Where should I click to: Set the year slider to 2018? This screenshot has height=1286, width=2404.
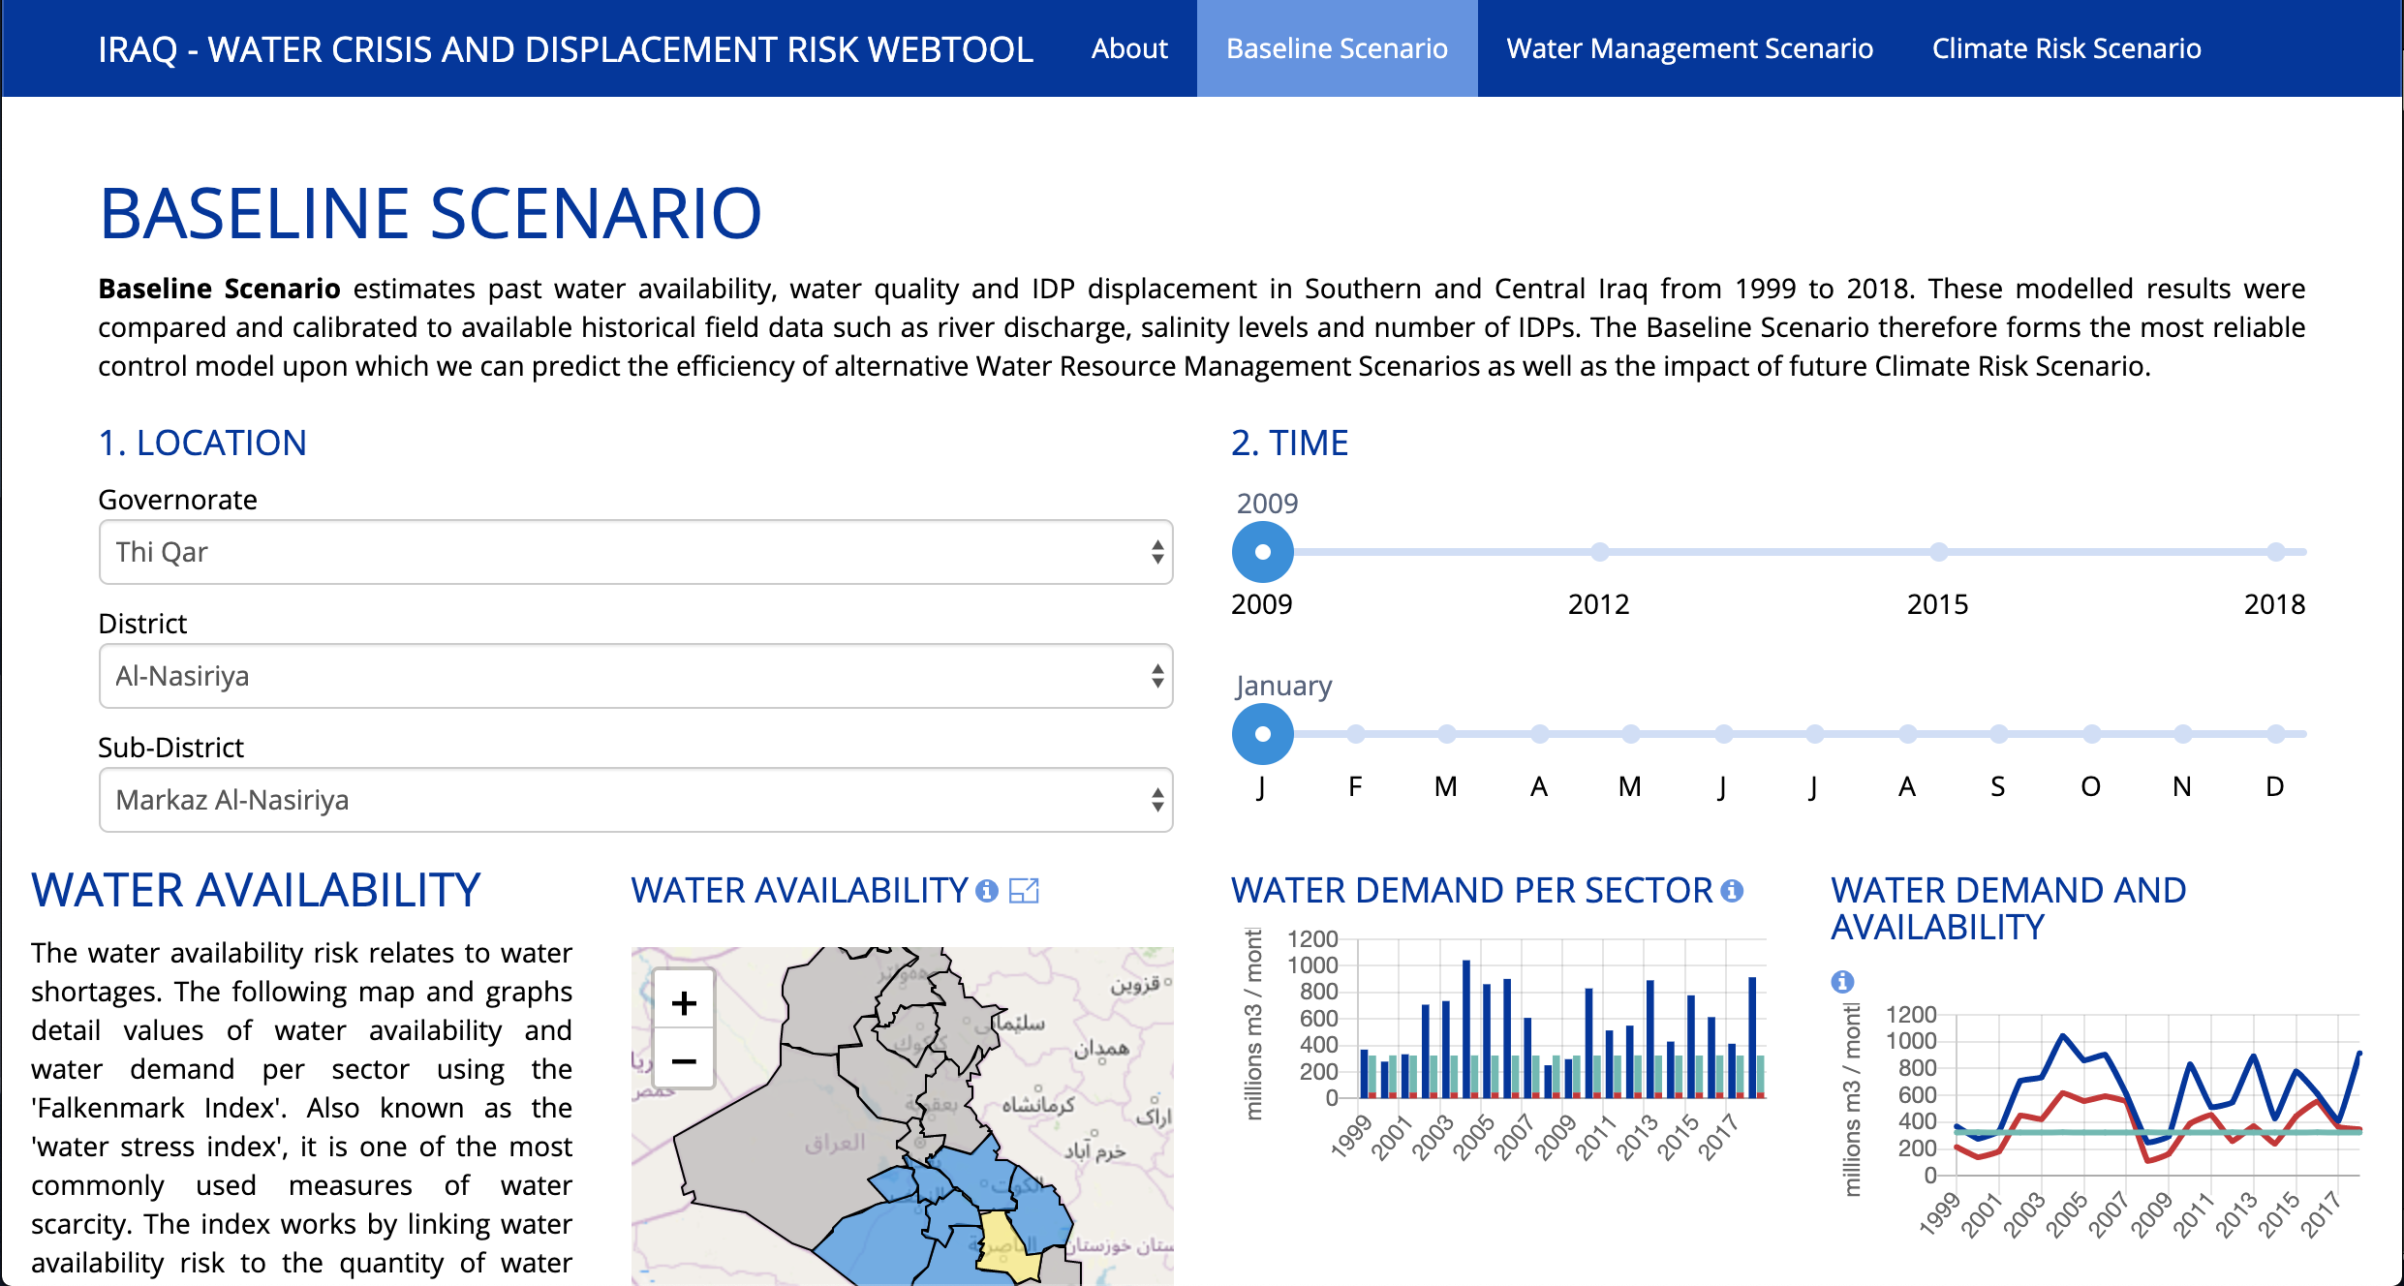pyautogui.click(x=2276, y=552)
